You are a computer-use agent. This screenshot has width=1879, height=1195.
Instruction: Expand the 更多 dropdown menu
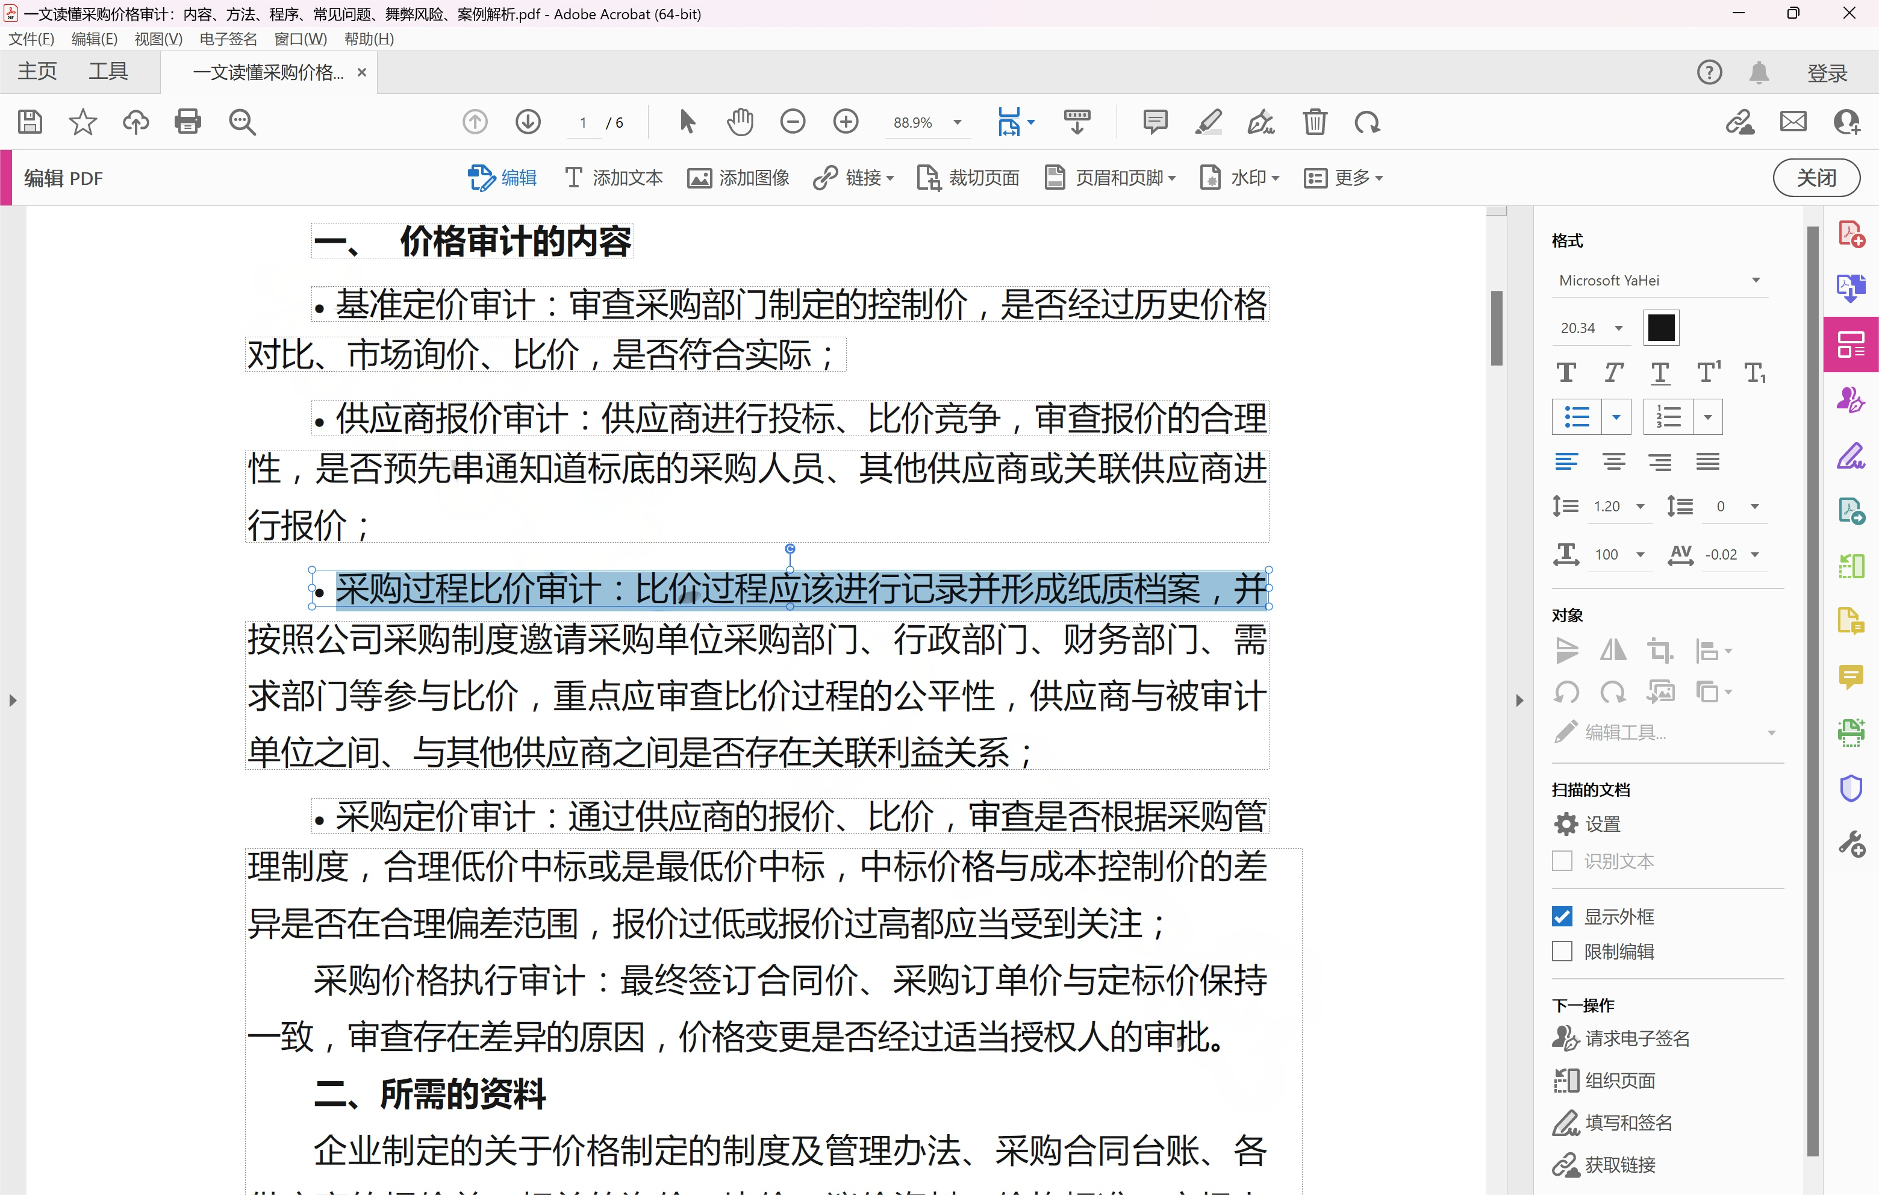point(1343,178)
